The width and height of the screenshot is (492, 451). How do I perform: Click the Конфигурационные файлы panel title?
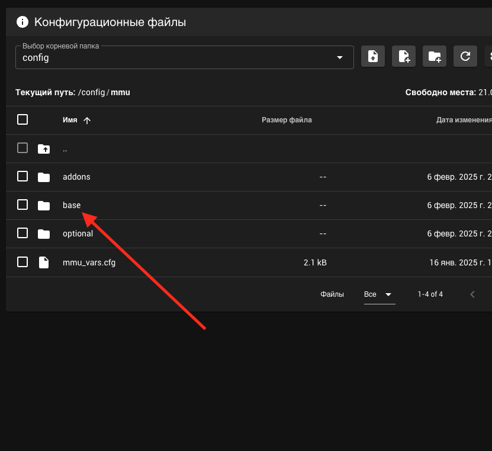point(110,22)
